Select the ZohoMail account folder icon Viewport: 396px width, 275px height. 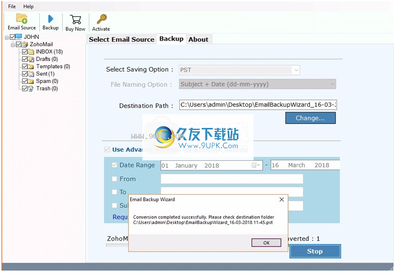[x=25, y=45]
